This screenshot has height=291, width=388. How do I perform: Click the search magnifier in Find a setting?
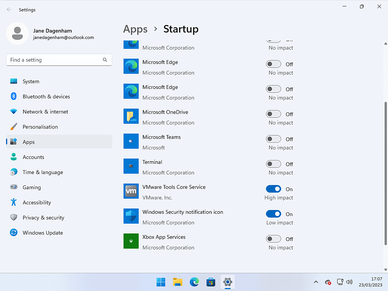(105, 60)
